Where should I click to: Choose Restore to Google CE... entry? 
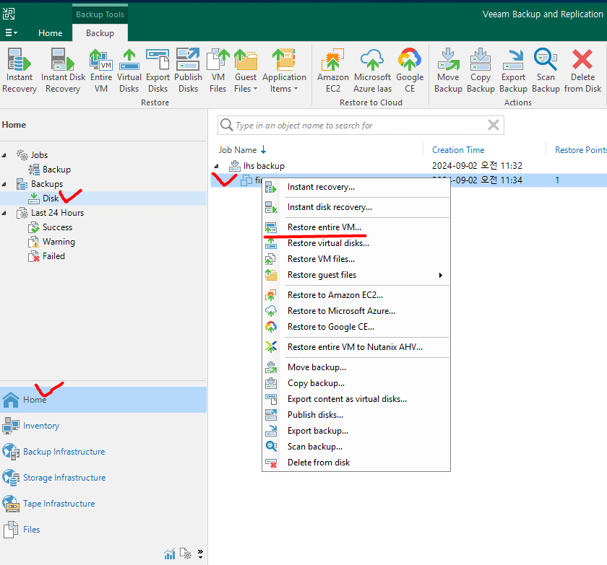pos(356,327)
